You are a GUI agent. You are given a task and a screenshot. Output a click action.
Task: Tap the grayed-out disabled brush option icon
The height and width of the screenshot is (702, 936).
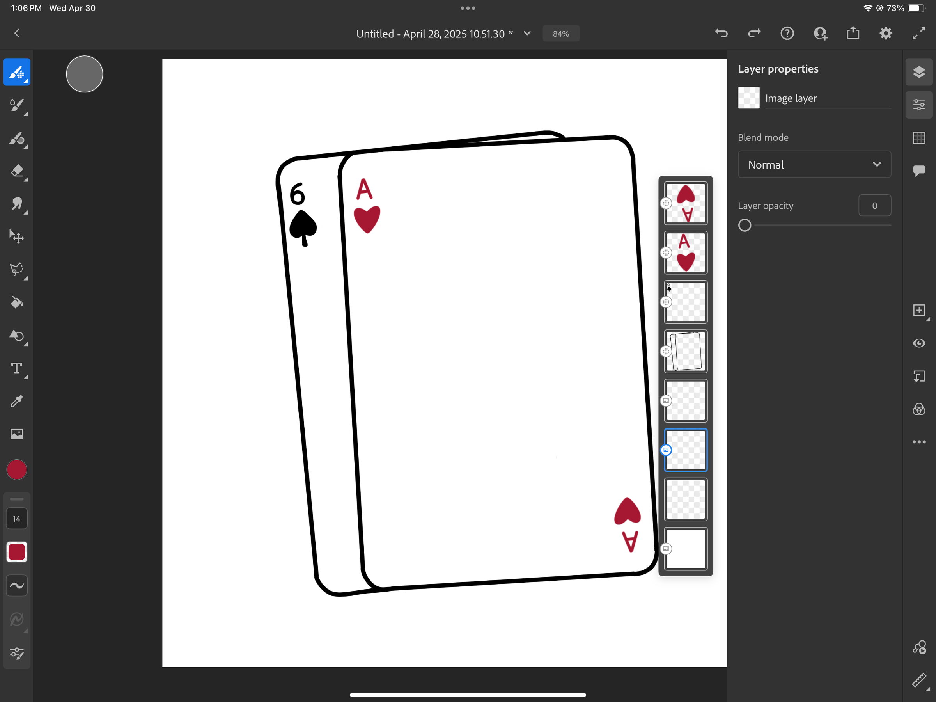pyautogui.click(x=17, y=619)
